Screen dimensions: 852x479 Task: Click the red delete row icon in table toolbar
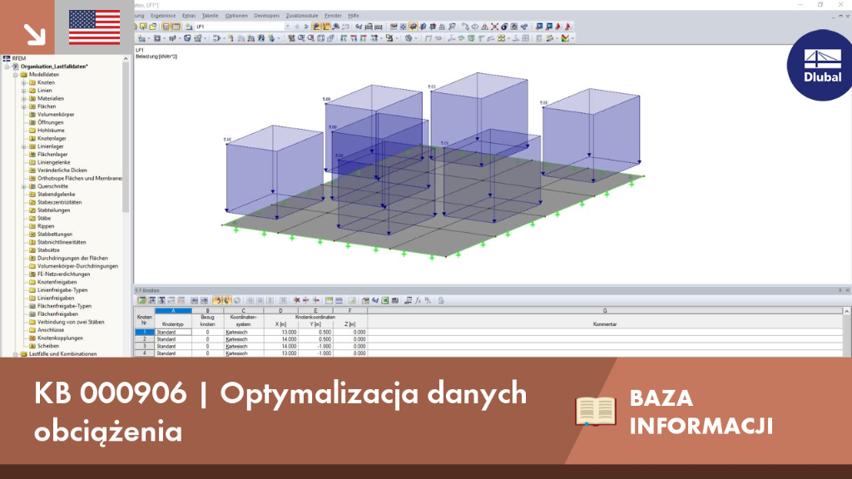[296, 300]
